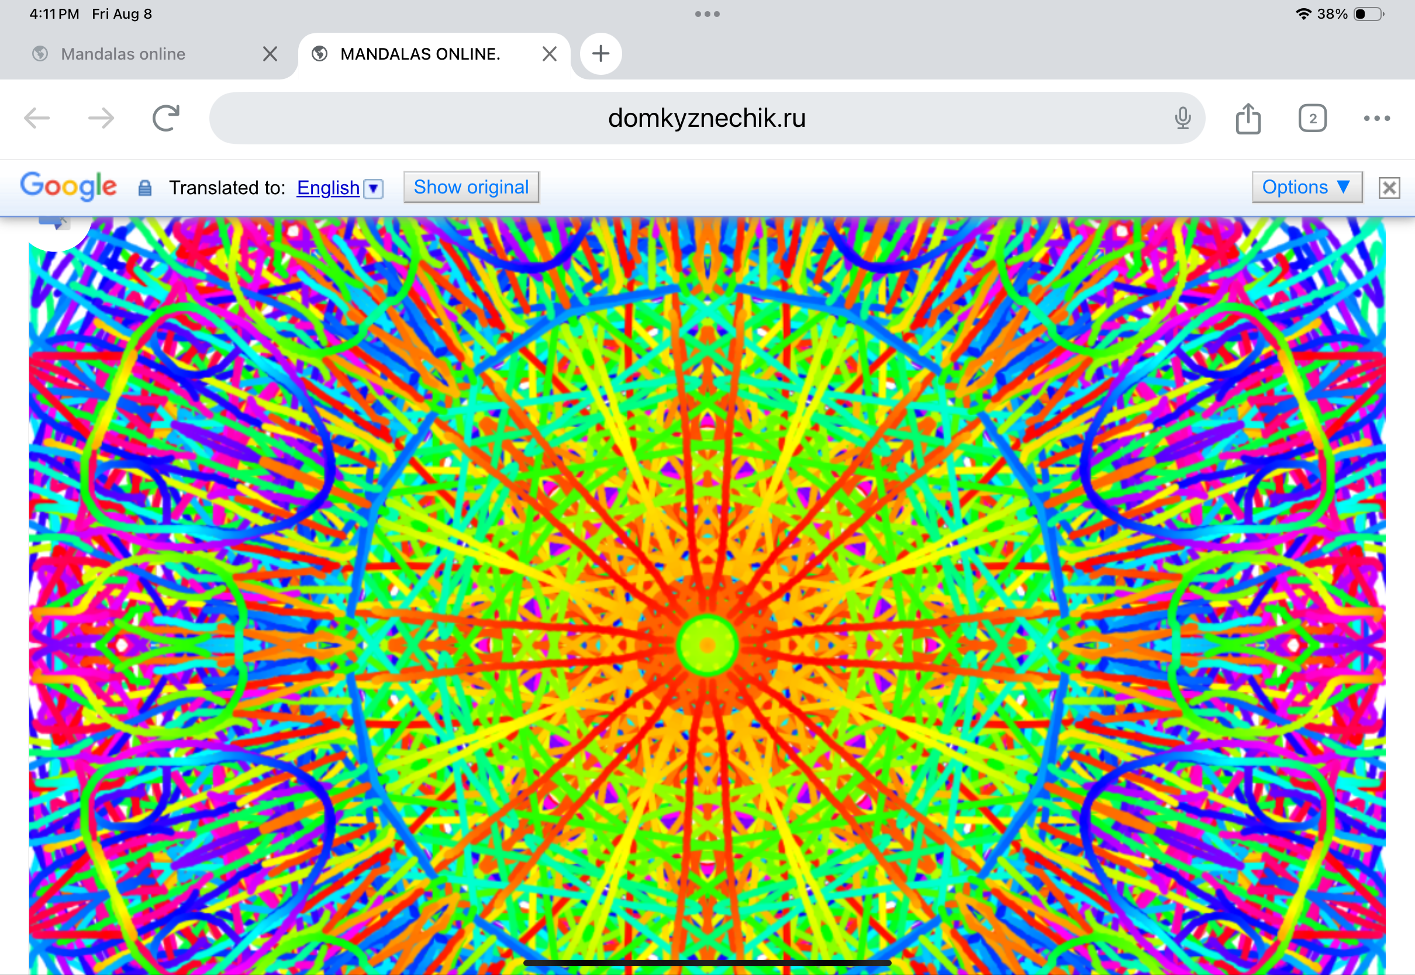The width and height of the screenshot is (1415, 975).
Task: Click the domkyznechik.ru address bar
Action: tap(707, 118)
